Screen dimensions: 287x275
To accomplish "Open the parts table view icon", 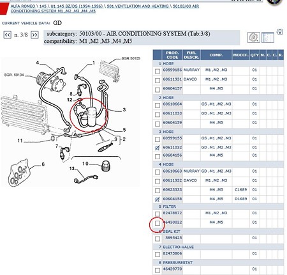I will tap(268, 37).
